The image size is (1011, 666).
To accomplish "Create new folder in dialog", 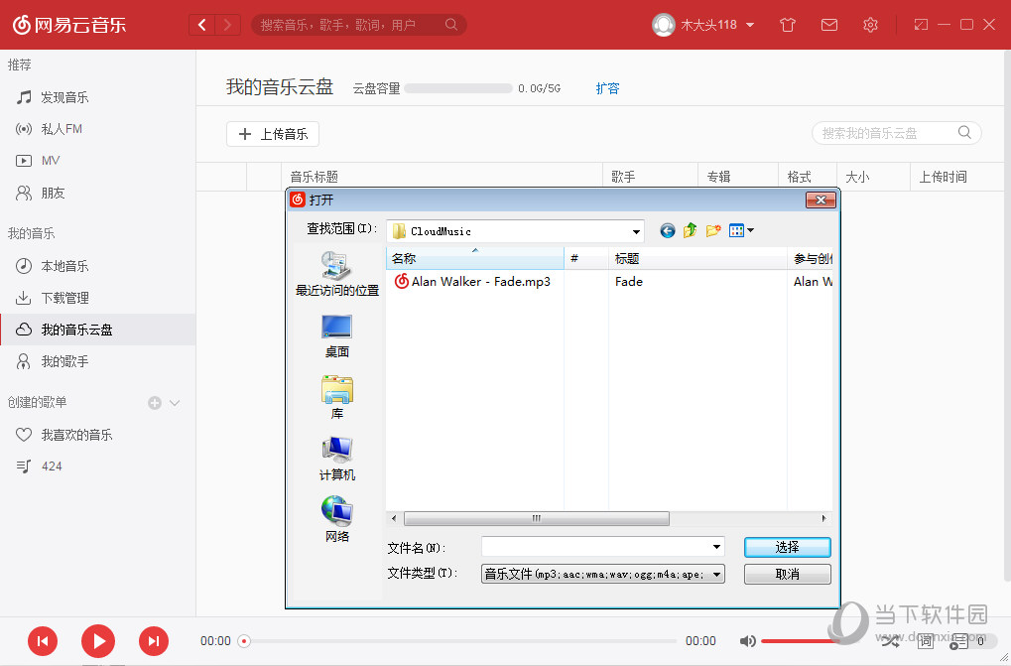I will [x=713, y=230].
